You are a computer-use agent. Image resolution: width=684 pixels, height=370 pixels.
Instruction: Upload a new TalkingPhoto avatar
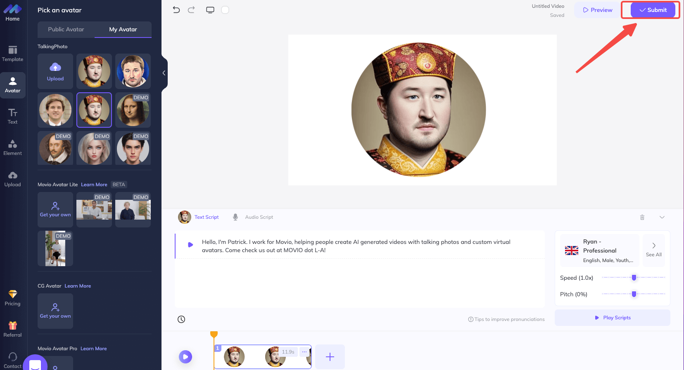[55, 71]
